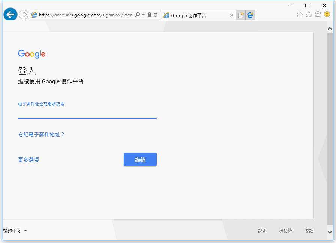Open the 條款 footer link

309,231
